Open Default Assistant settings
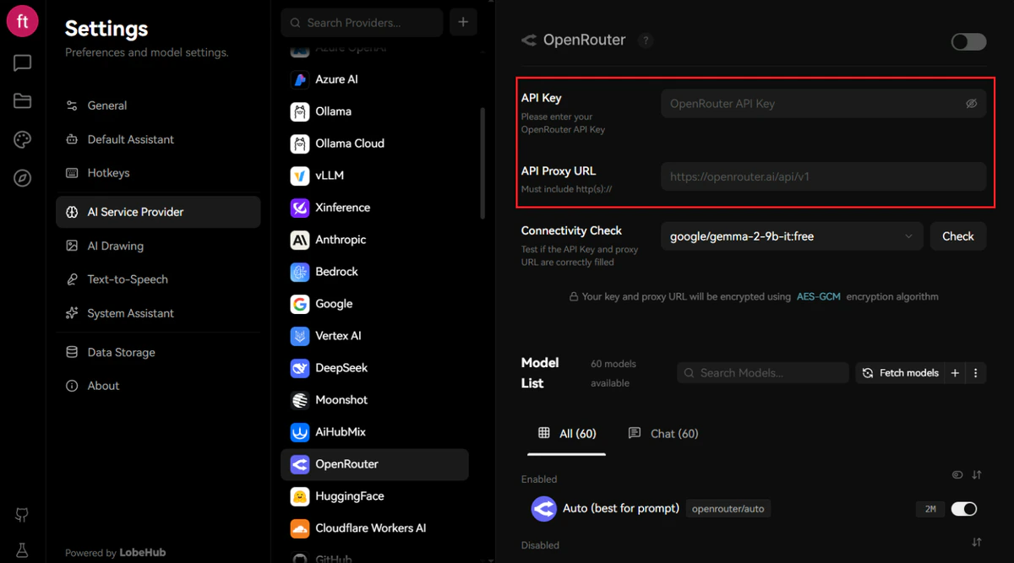1014x563 pixels. [x=158, y=139]
